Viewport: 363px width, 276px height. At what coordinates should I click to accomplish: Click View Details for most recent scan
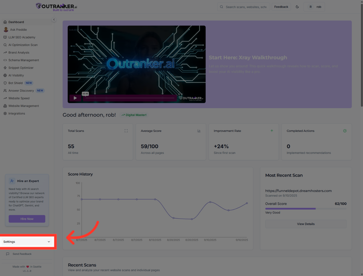point(306,224)
